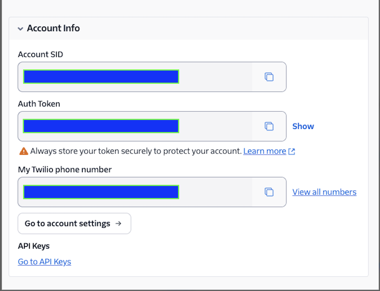Click the orange warning triangle icon
This screenshot has height=291, width=380.
point(23,151)
